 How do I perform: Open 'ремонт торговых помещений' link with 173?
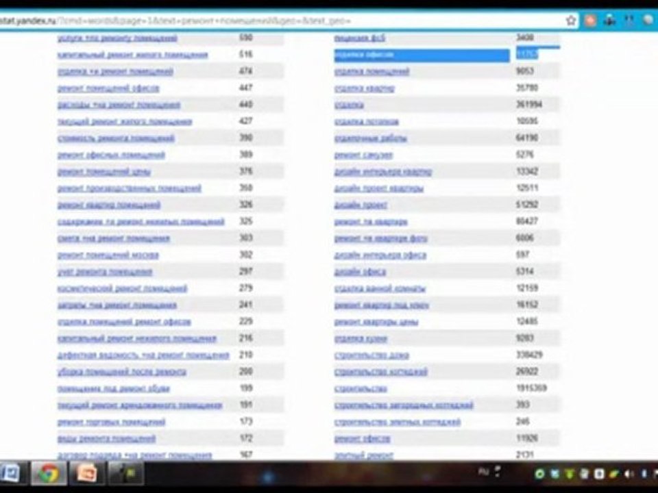coord(111,422)
